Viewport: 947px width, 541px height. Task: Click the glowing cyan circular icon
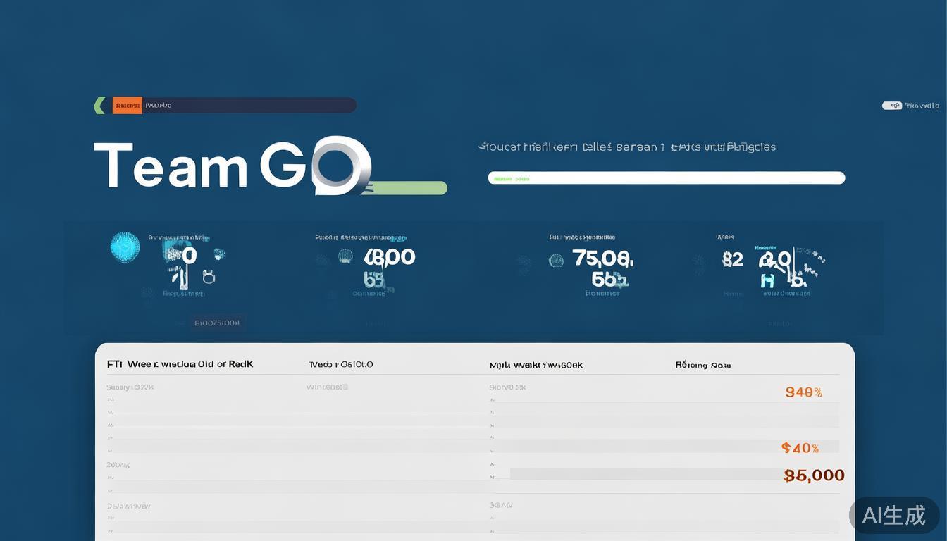point(125,247)
